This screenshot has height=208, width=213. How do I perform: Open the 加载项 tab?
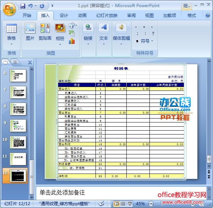pos(170,15)
